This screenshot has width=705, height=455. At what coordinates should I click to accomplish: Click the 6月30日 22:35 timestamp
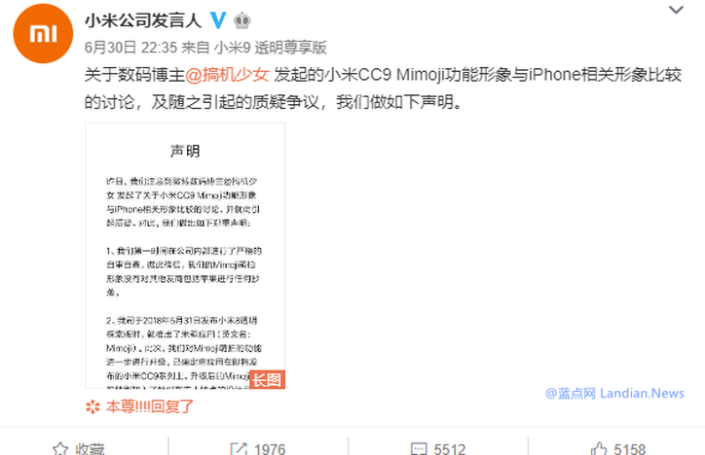point(130,47)
